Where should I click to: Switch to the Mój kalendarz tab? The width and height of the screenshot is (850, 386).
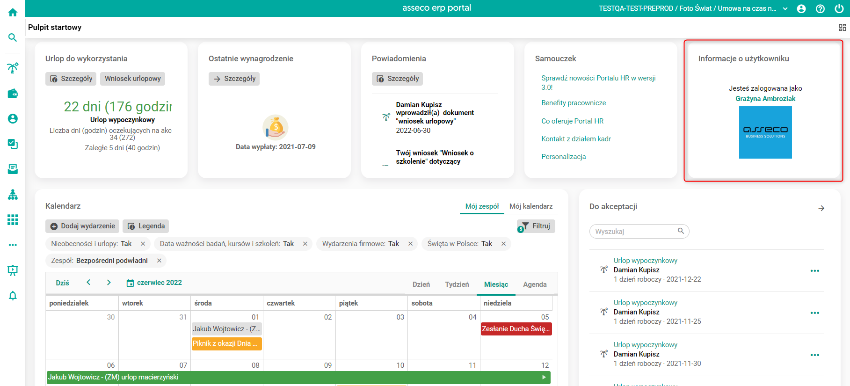[x=531, y=206]
